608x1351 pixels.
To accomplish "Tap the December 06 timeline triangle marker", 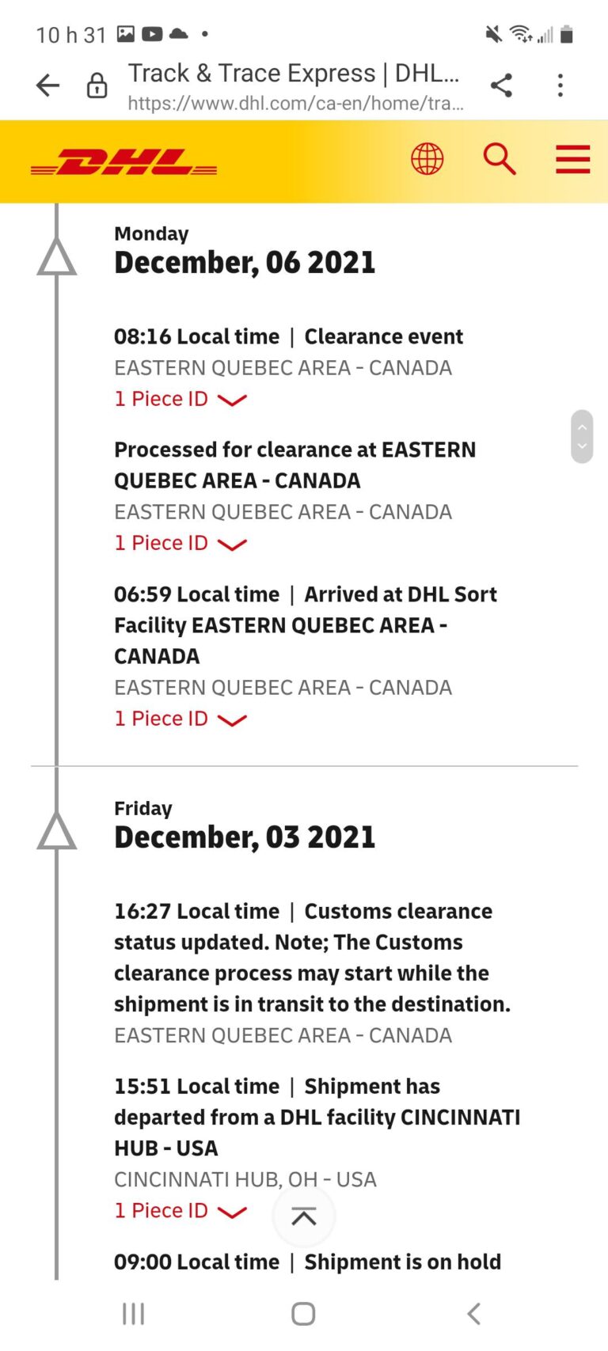I will [57, 258].
